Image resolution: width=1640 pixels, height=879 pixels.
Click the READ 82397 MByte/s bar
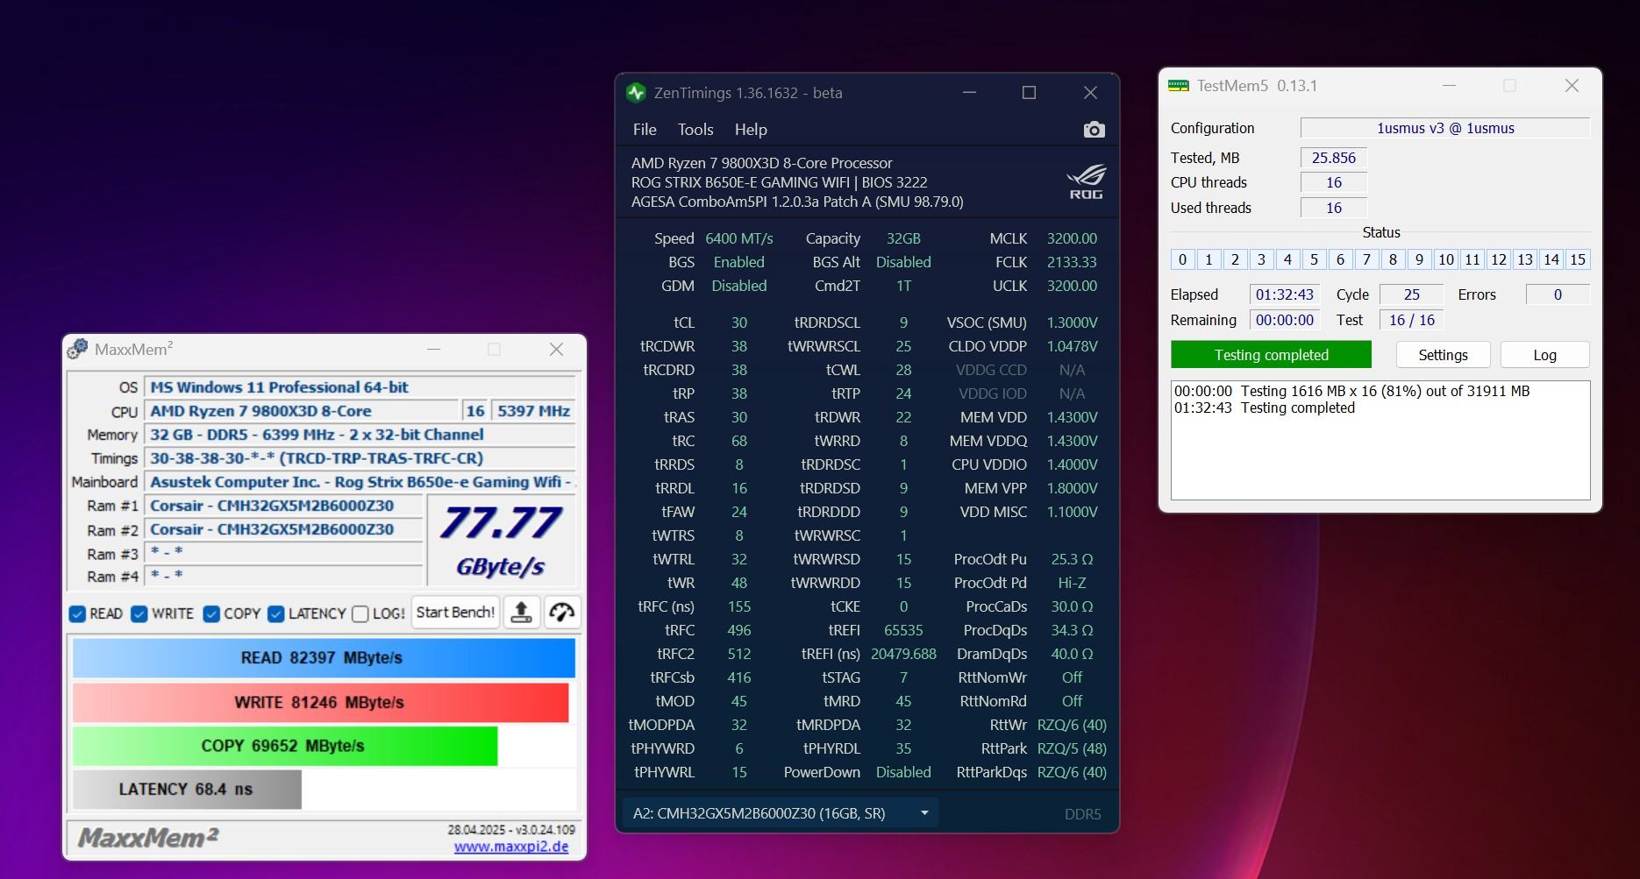coord(324,658)
